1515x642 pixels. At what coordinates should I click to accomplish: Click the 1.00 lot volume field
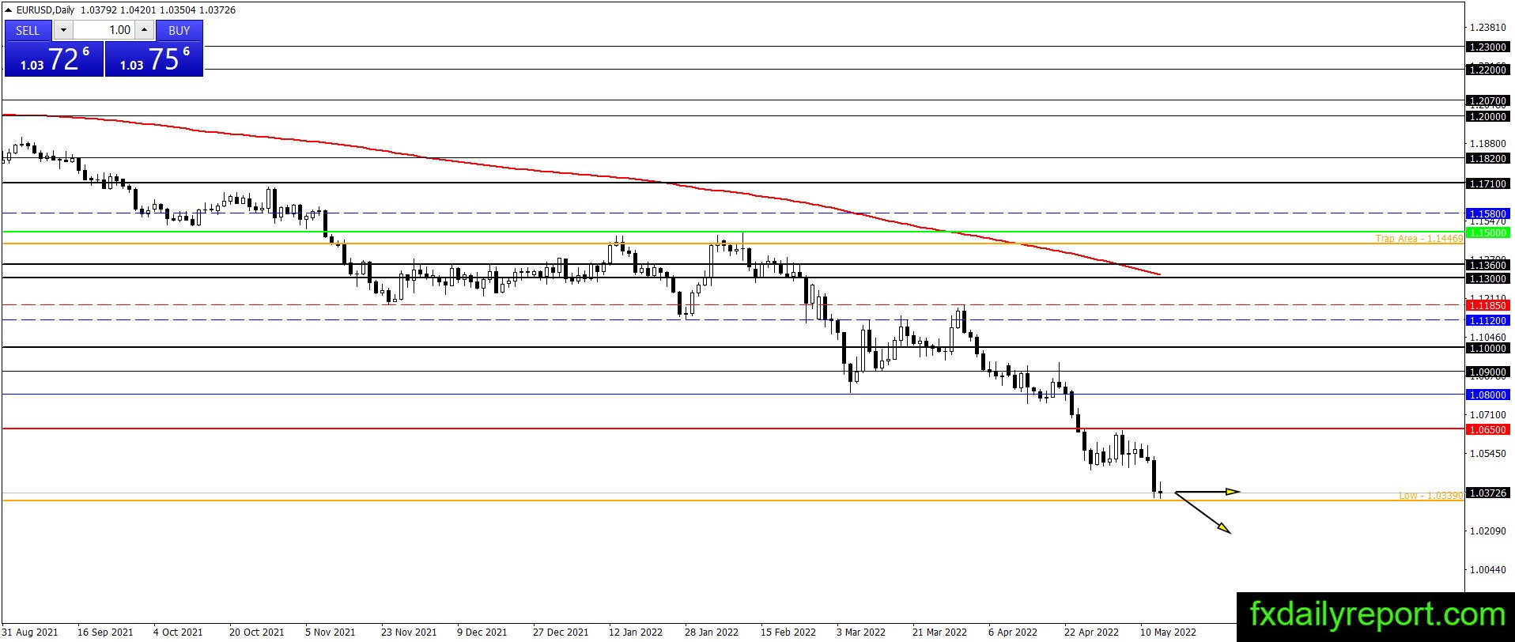click(104, 30)
